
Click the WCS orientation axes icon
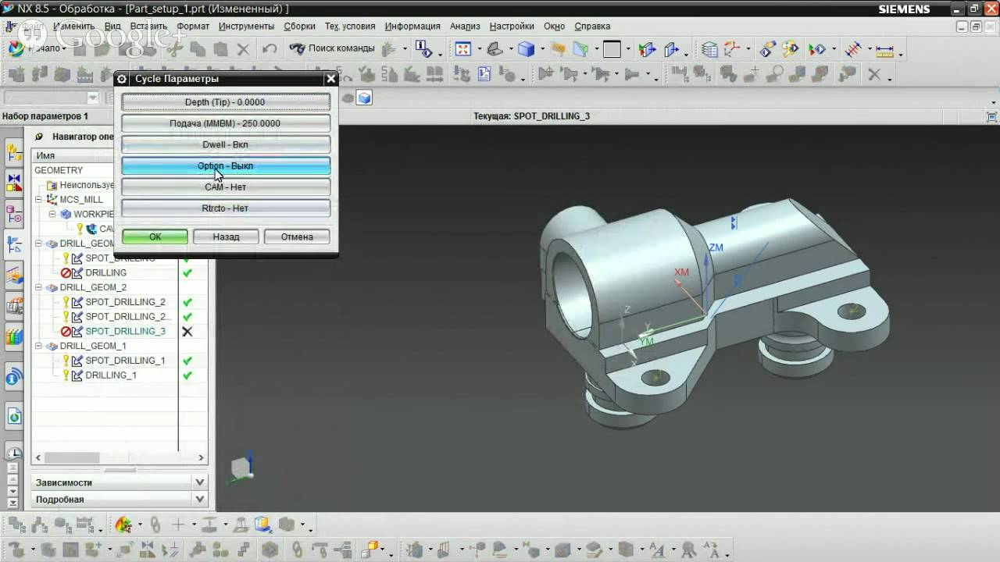[x=732, y=49]
